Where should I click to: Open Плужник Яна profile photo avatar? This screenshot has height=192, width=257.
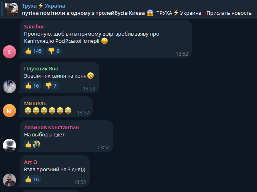pos(9,87)
